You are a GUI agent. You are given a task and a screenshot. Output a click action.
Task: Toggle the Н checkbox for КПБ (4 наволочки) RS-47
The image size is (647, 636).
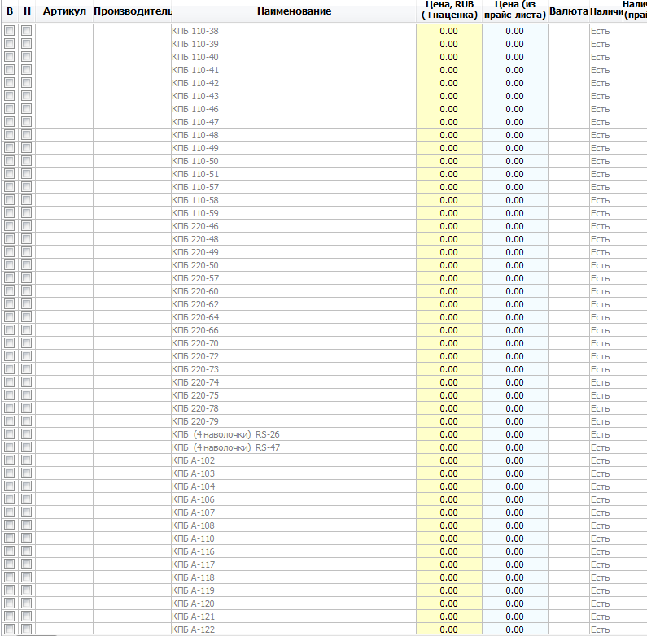click(x=26, y=447)
